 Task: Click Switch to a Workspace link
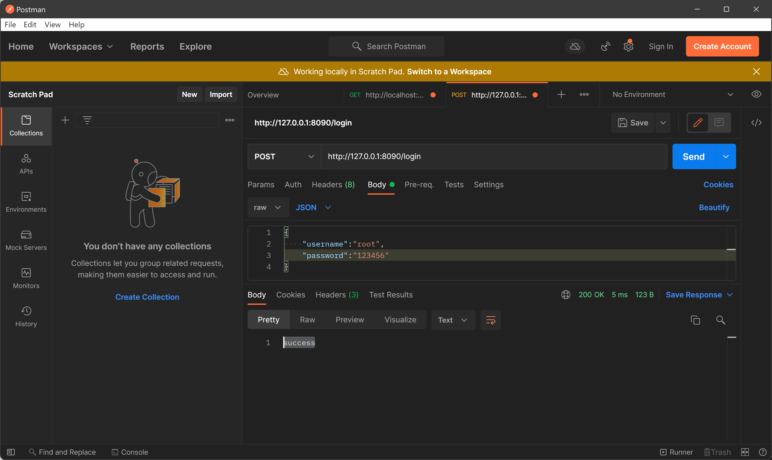(x=449, y=71)
